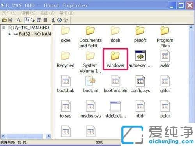195x146 pixels.
Task: Select the ghldr file
Action: click(165, 84)
